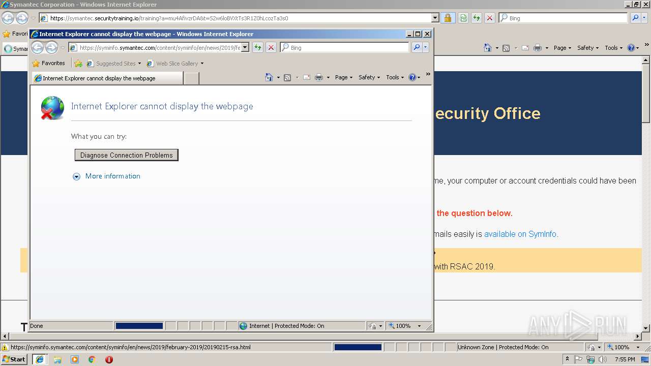
Task: Click Diagnose Connection Problems button
Action: pyautogui.click(x=127, y=155)
